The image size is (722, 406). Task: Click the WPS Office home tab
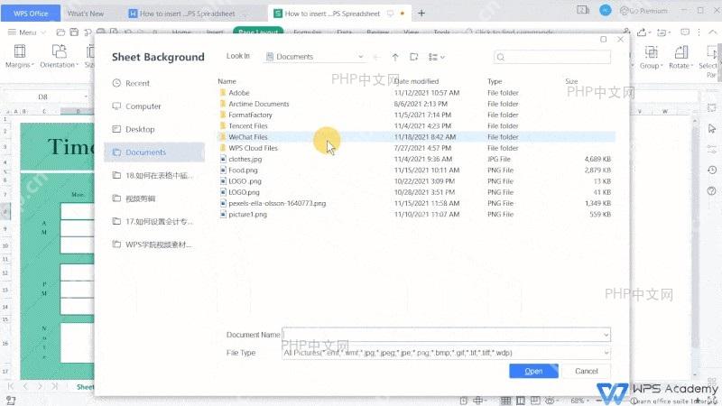pos(31,14)
